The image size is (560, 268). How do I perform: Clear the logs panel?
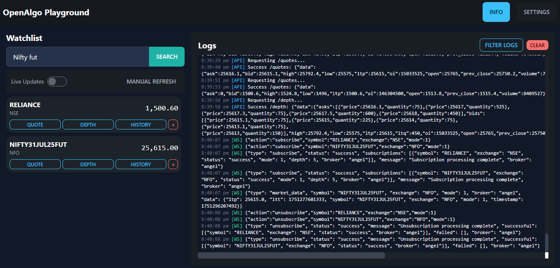click(537, 45)
